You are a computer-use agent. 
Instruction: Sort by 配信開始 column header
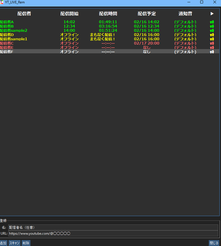point(69,14)
